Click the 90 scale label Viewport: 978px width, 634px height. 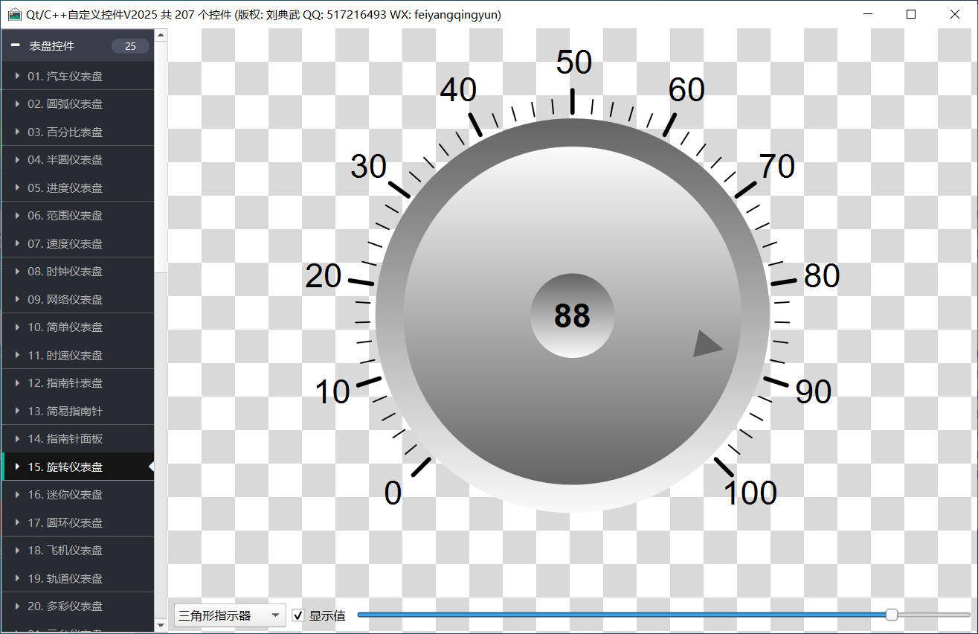click(x=814, y=391)
